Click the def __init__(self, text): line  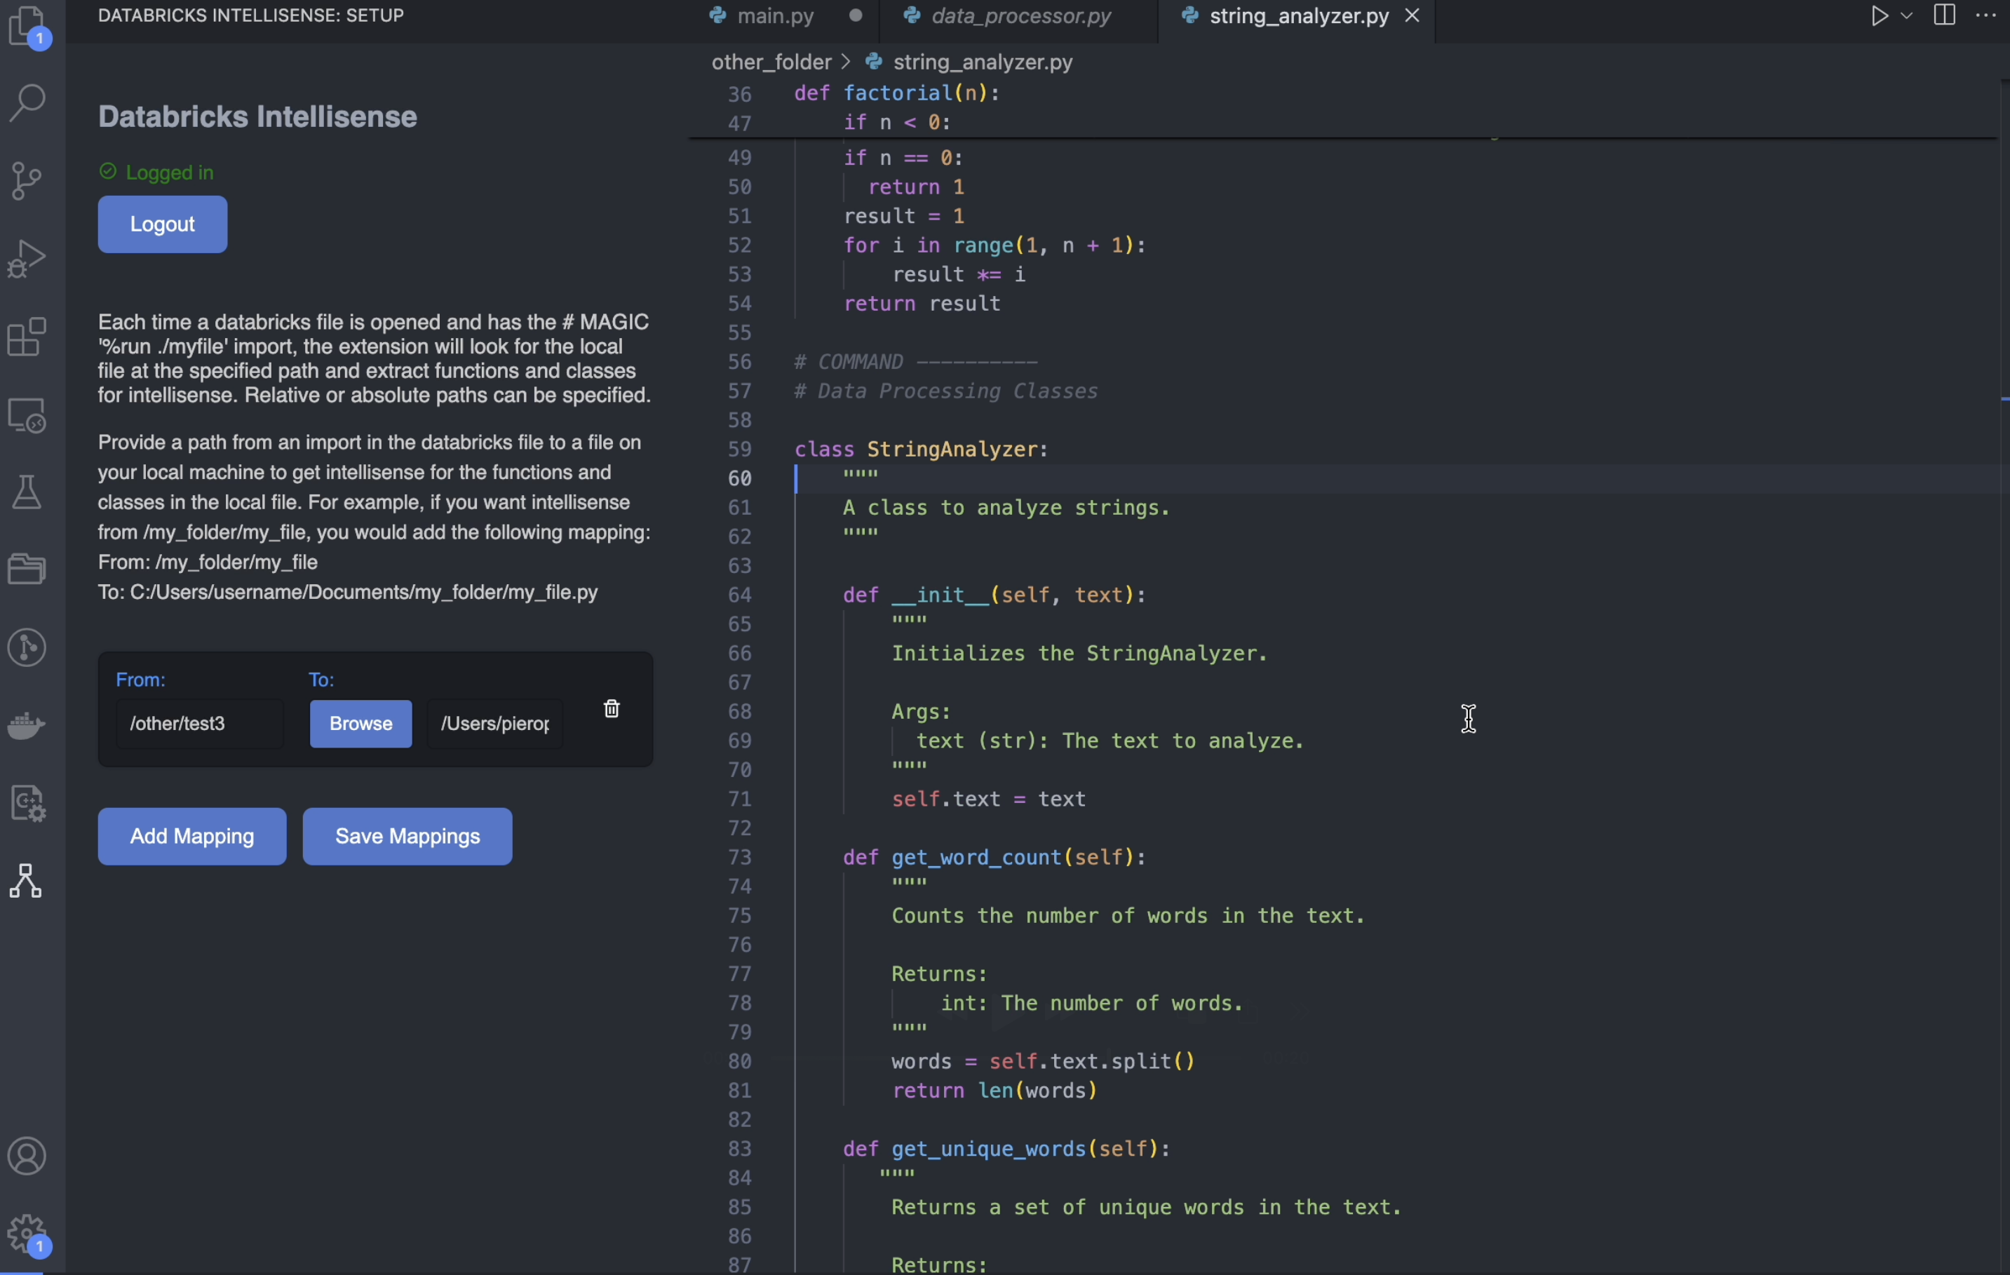point(994,595)
